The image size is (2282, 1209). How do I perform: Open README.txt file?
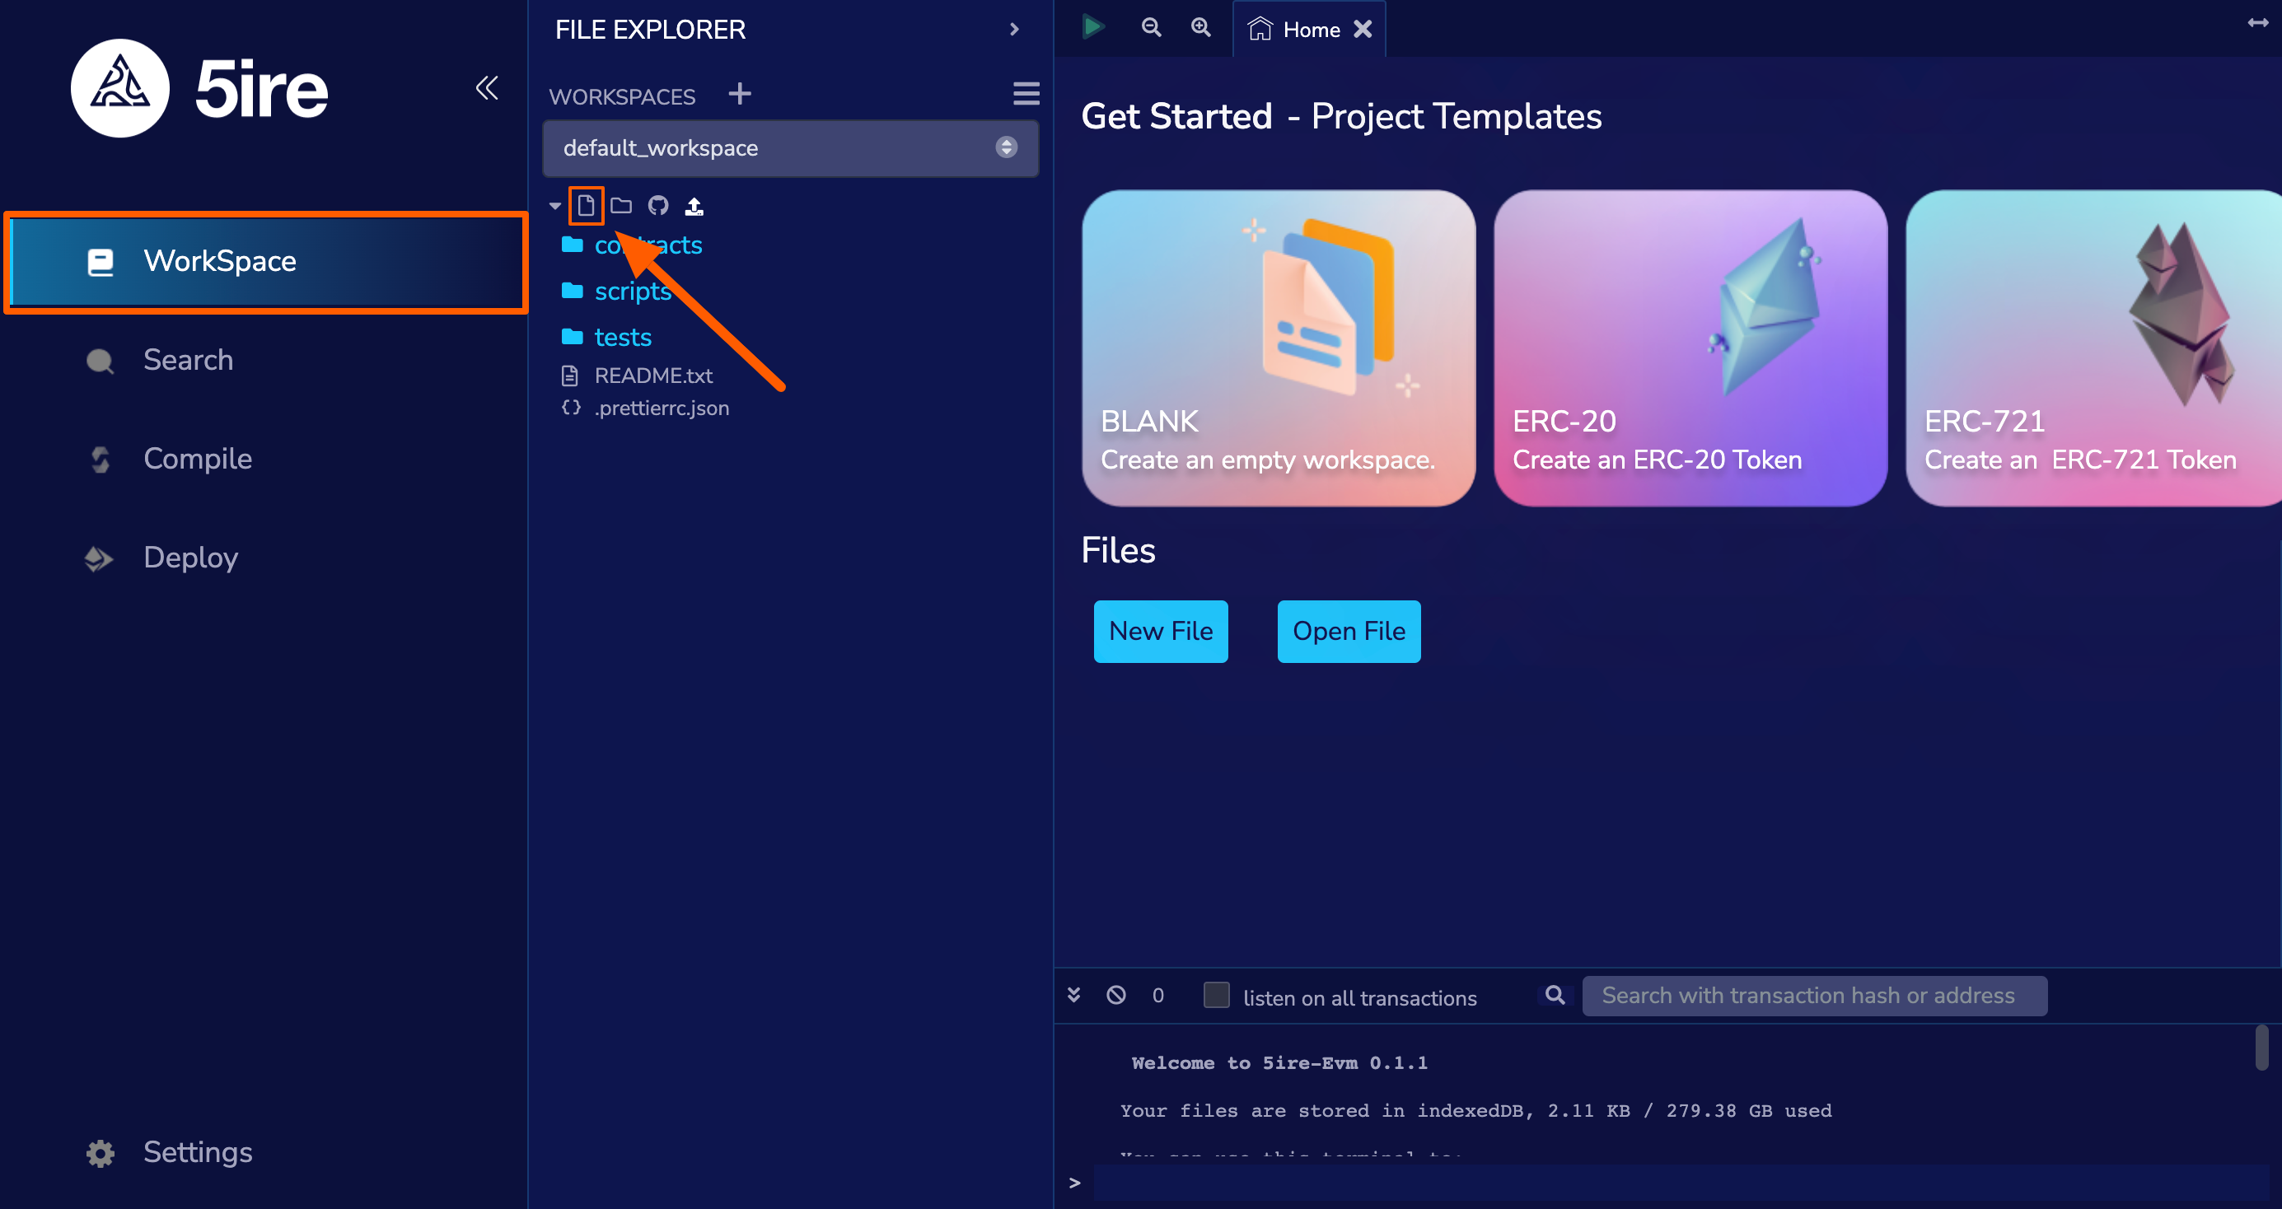pyautogui.click(x=637, y=376)
